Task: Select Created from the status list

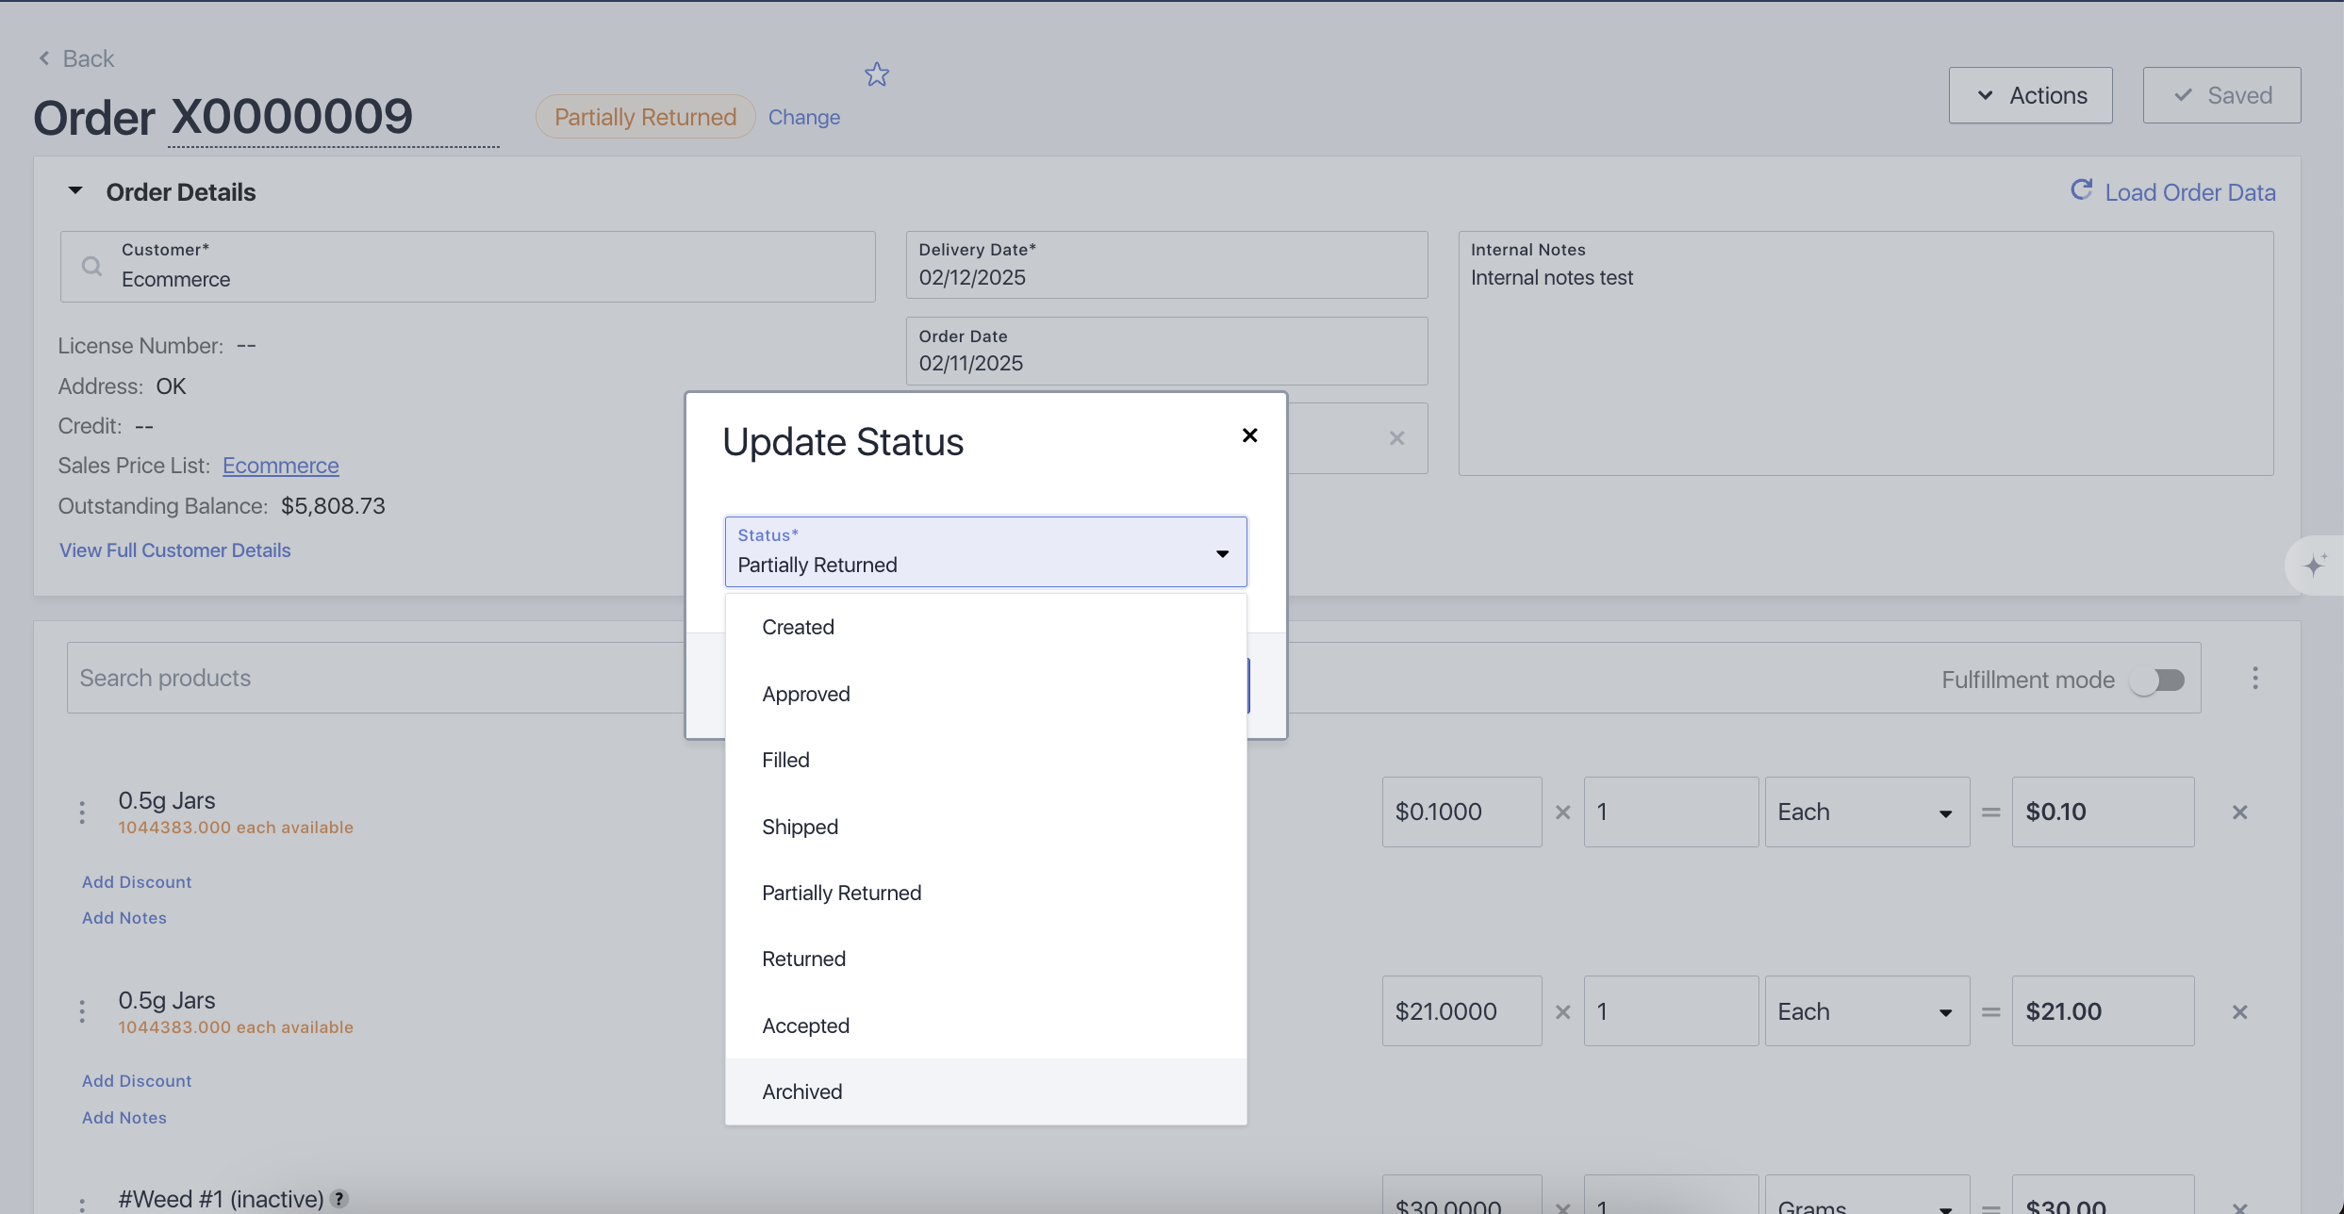Action: pos(985,628)
